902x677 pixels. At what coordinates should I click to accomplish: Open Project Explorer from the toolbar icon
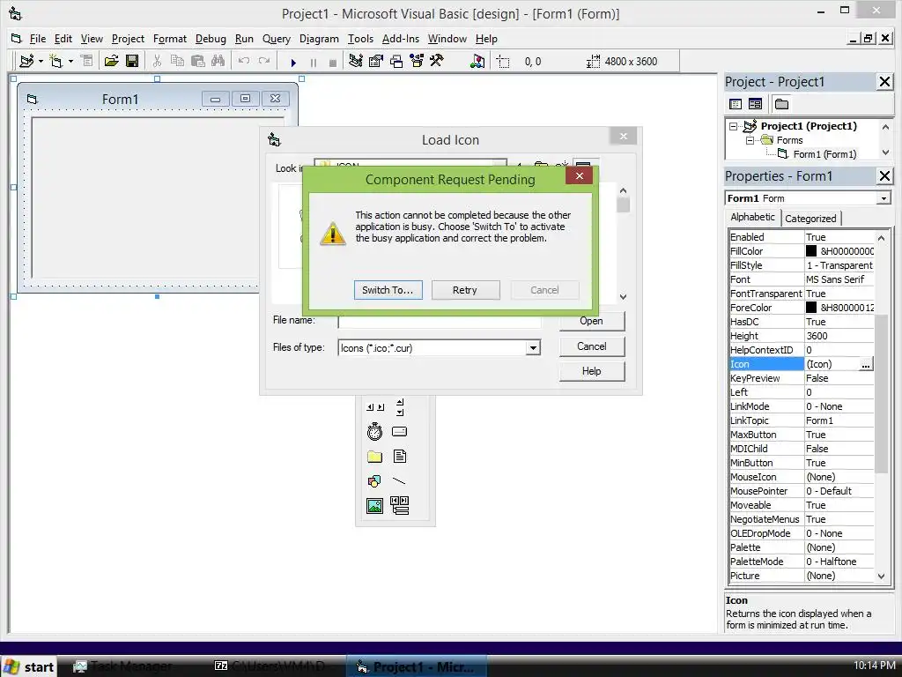(356, 61)
